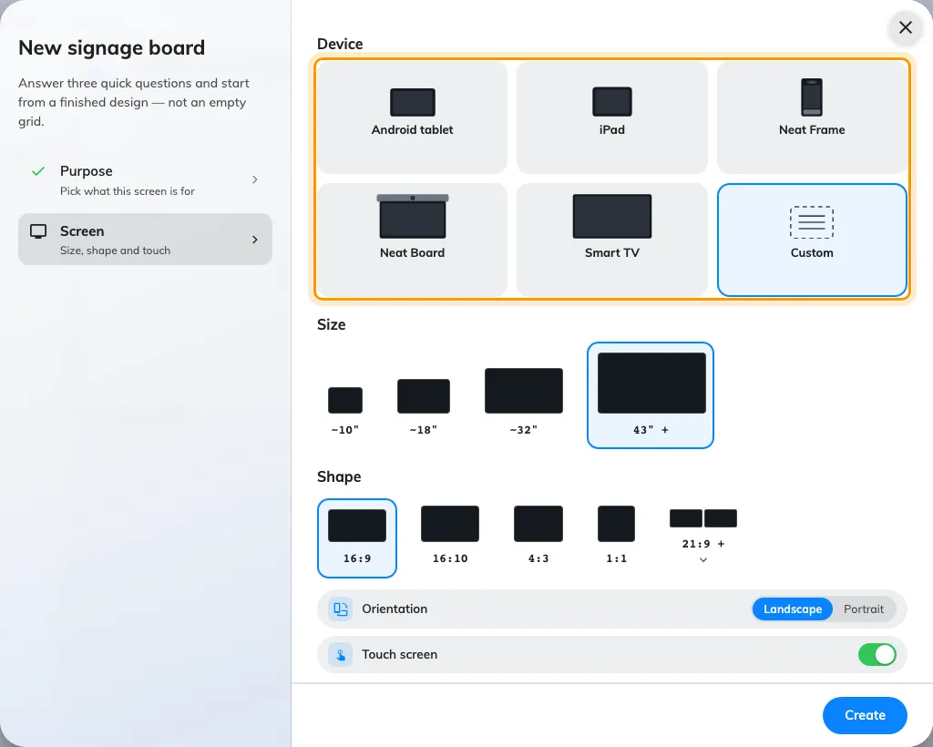Viewport: 933px width, 747px height.
Task: Set orientation to Landscape
Action: tap(793, 609)
